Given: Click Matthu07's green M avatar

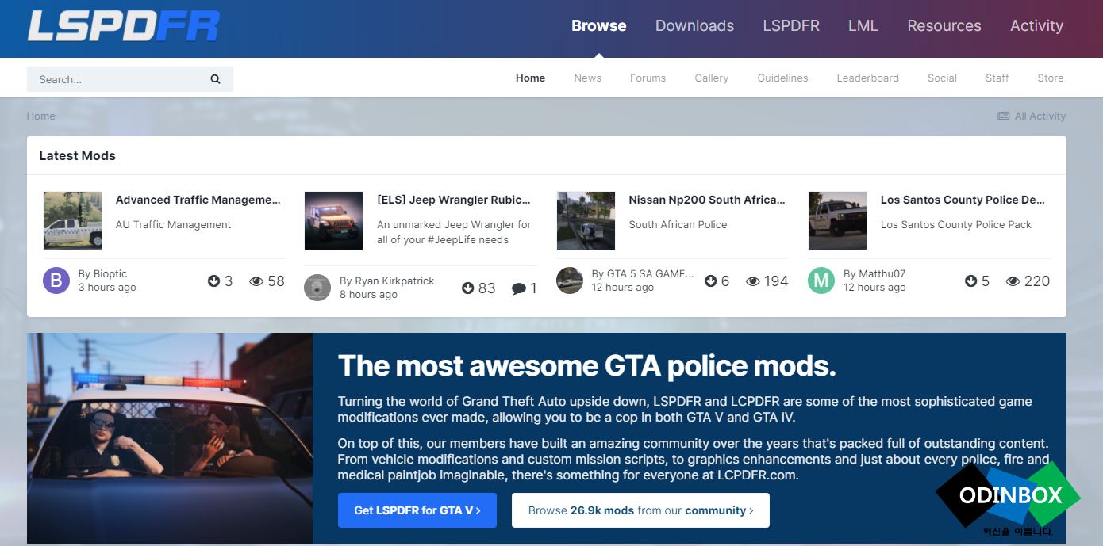Looking at the screenshot, I should coord(821,281).
